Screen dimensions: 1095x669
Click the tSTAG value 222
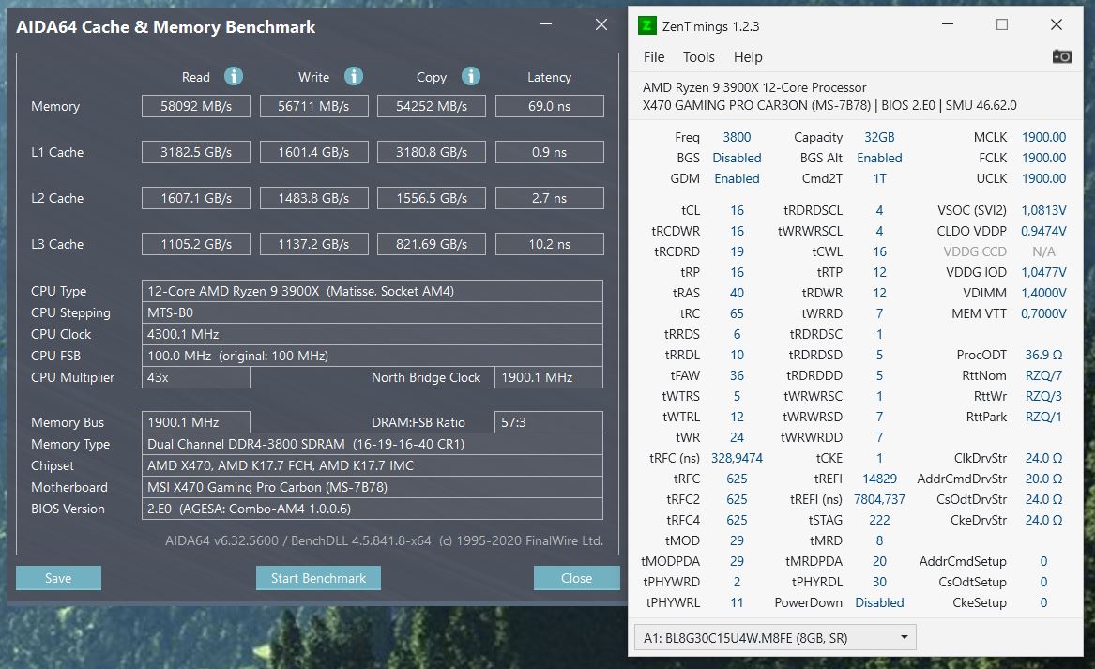coord(879,520)
